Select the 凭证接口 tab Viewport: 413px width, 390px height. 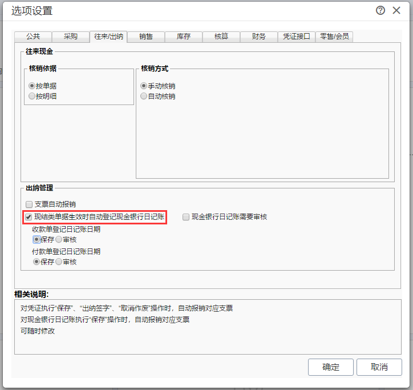[x=296, y=37]
